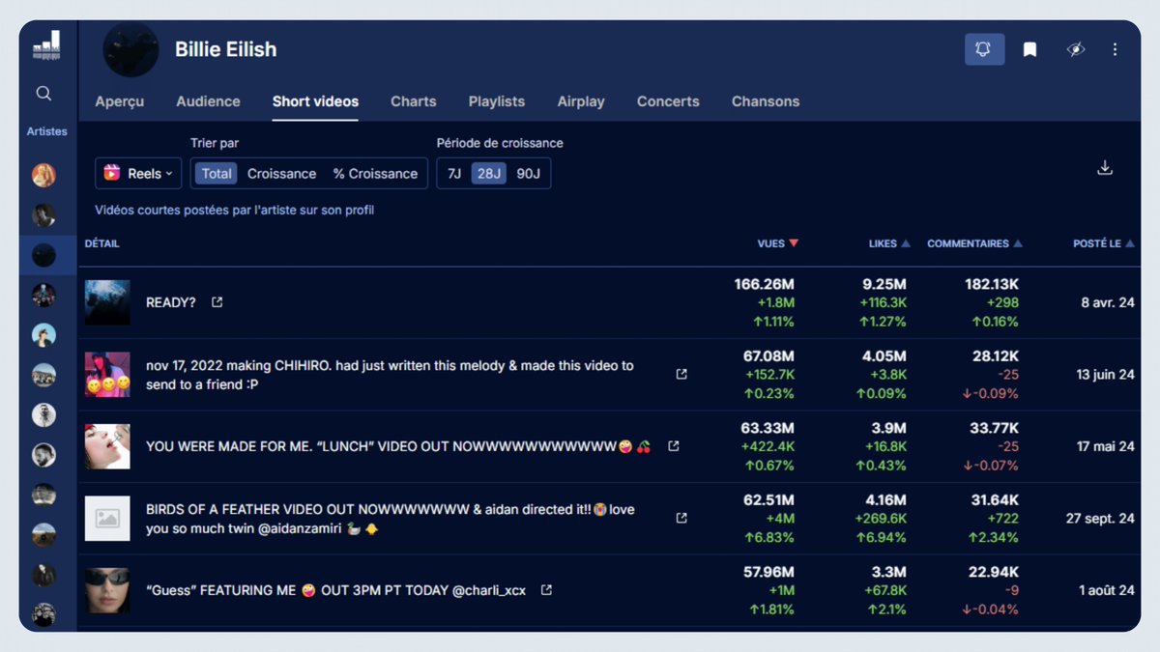Viewport: 1160px width, 652px height.
Task: Open external link for LUNCH video
Action: click(x=674, y=446)
